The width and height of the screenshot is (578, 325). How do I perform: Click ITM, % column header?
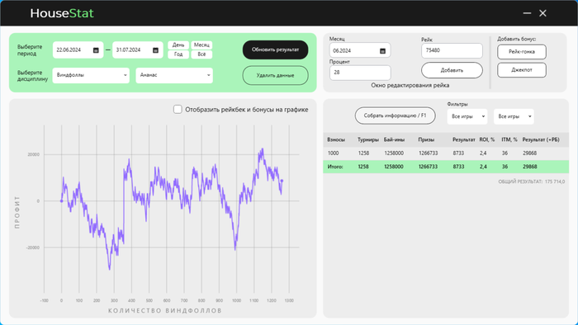pos(509,140)
